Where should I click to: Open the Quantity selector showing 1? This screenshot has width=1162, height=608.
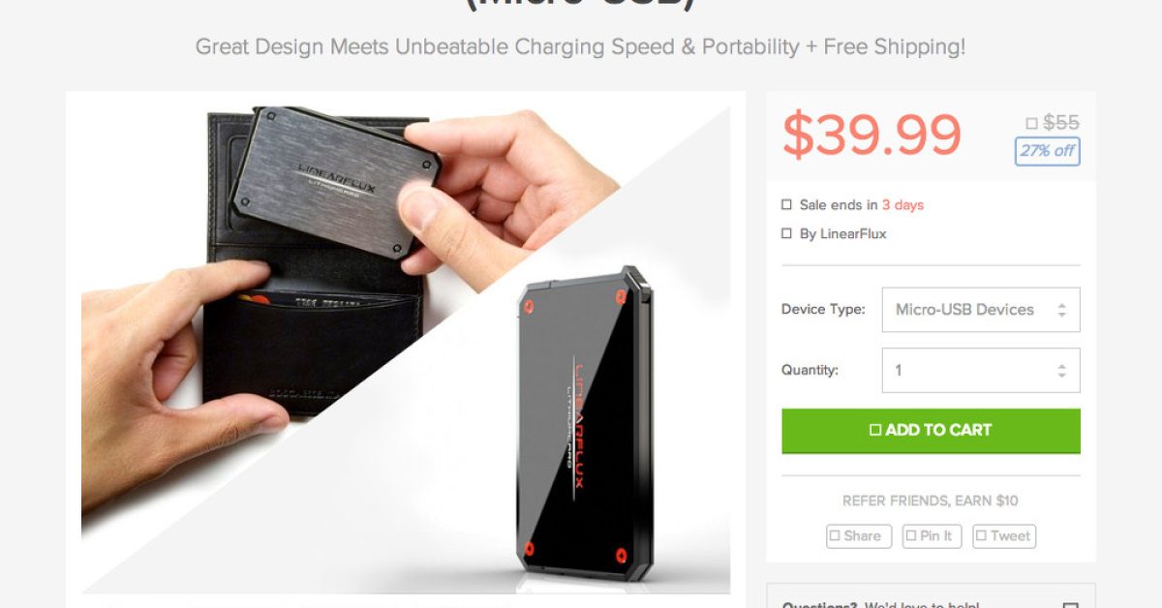point(981,370)
